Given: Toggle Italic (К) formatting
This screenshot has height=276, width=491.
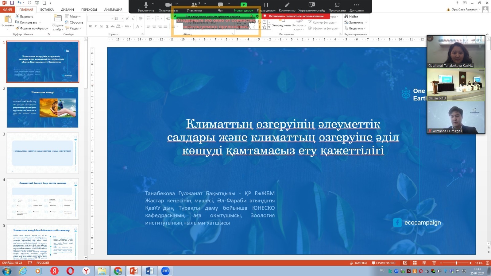Looking at the screenshot, I should (96, 26).
